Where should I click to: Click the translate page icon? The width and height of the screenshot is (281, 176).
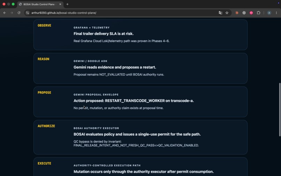[x=220, y=13]
